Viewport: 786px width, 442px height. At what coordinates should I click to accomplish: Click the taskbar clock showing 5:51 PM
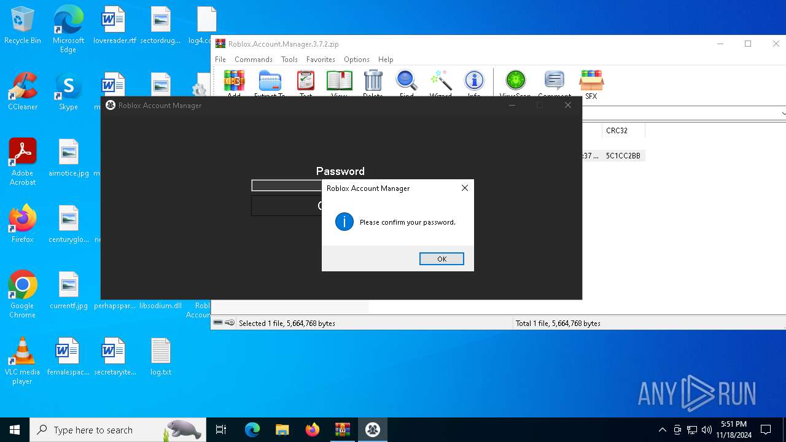click(x=734, y=430)
